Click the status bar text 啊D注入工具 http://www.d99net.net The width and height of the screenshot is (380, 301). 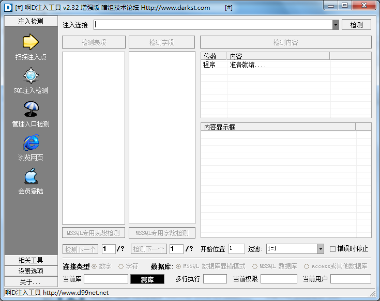pos(57,293)
